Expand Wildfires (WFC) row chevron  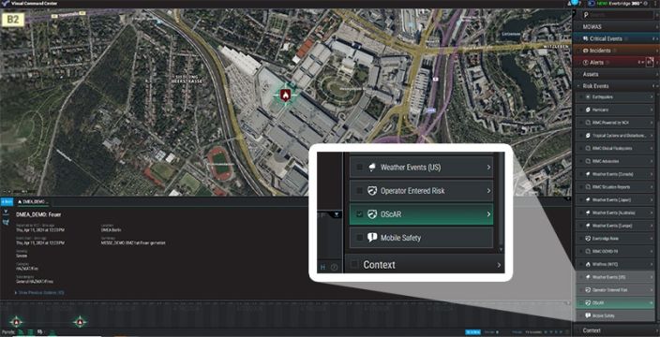[x=652, y=264]
